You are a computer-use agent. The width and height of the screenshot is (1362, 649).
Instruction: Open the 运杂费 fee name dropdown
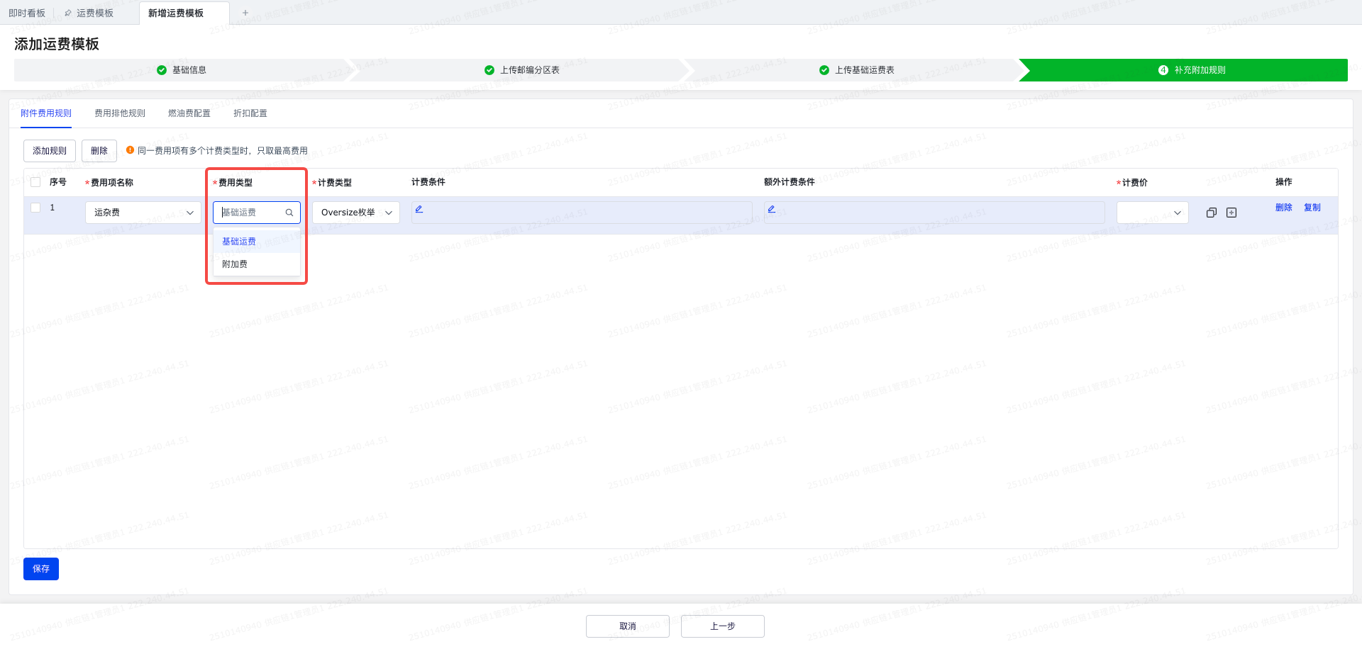click(x=143, y=213)
